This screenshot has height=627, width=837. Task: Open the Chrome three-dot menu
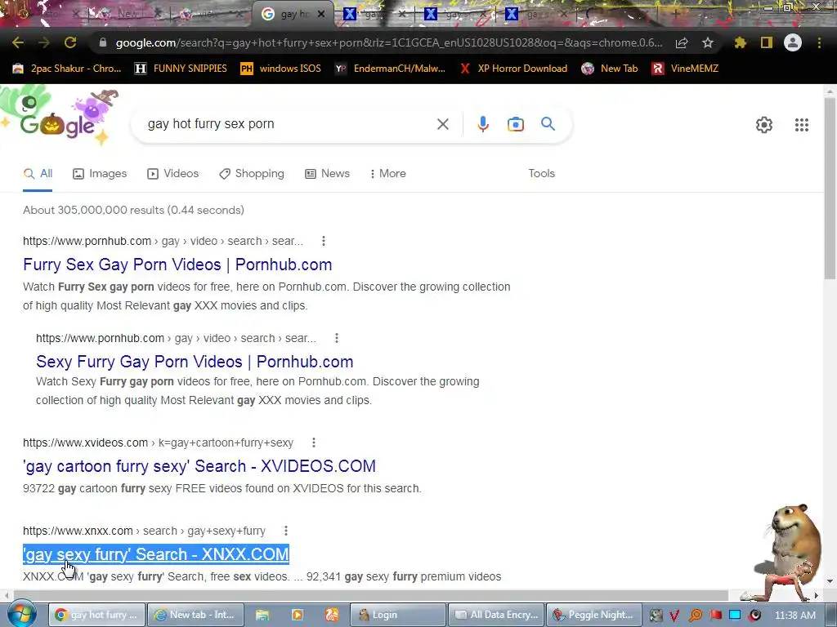[x=819, y=42]
